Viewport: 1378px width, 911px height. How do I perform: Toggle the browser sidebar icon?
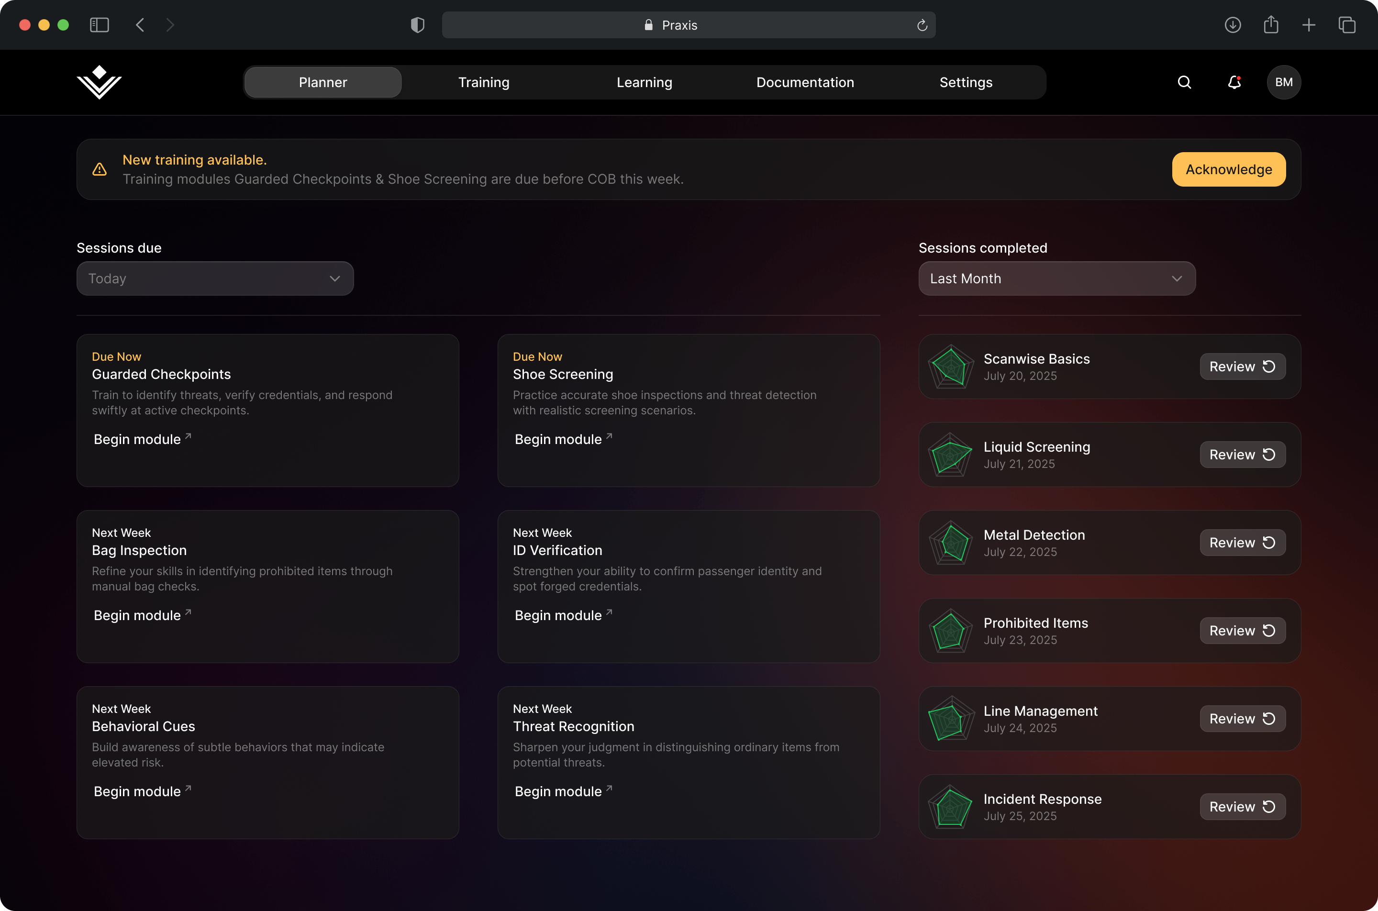tap(100, 25)
